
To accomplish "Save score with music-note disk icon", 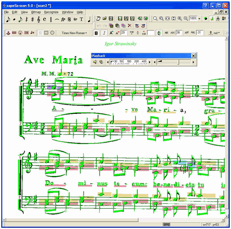I will pos(120,19).
